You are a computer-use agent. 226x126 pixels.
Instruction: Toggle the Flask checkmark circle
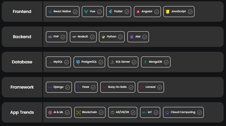point(93,87)
